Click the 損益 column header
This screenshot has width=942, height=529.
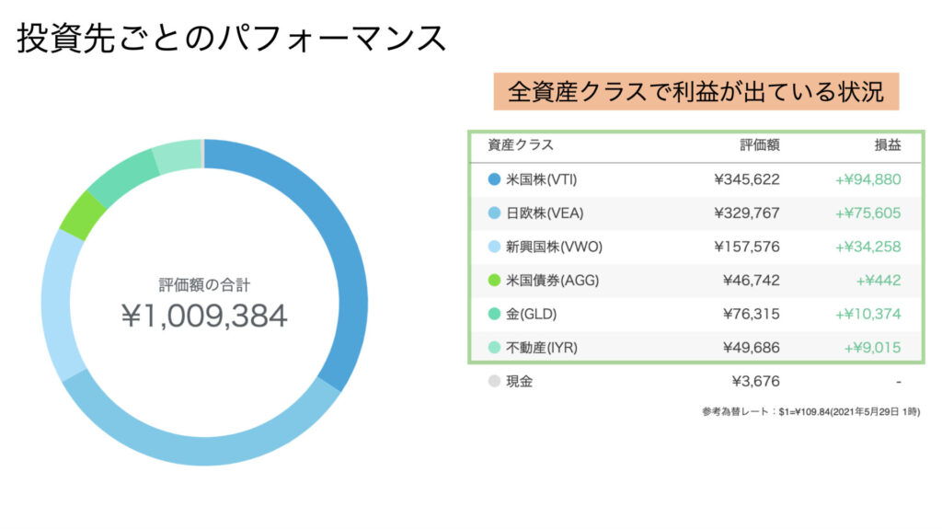coord(887,145)
